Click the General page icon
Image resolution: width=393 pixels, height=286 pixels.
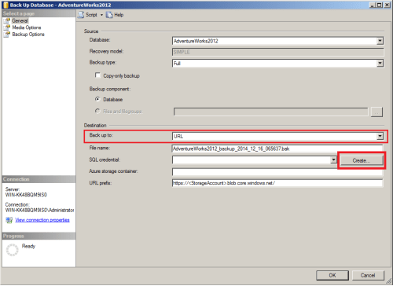[x=7, y=20]
